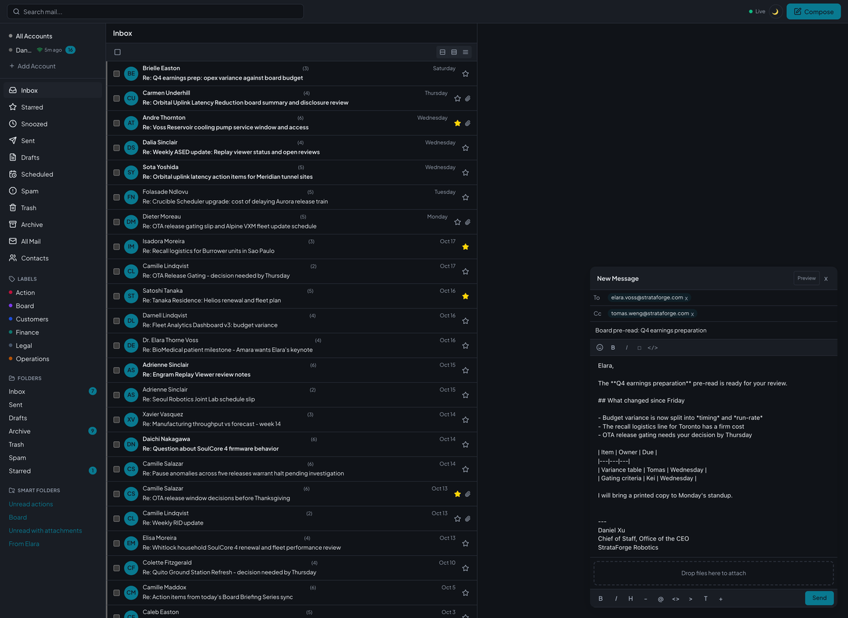Open the Starred mailbox with star icon
This screenshot has height=618, width=848.
point(53,107)
